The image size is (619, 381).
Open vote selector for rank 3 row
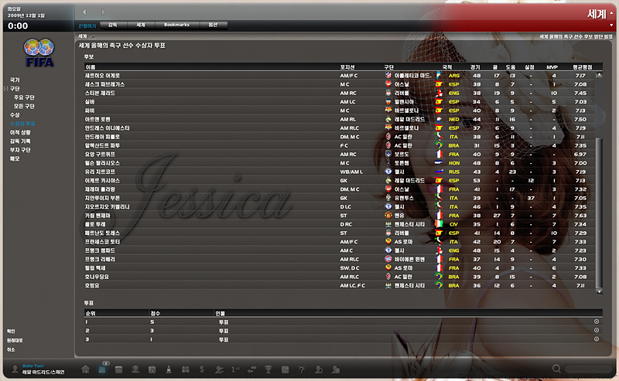tap(597, 338)
